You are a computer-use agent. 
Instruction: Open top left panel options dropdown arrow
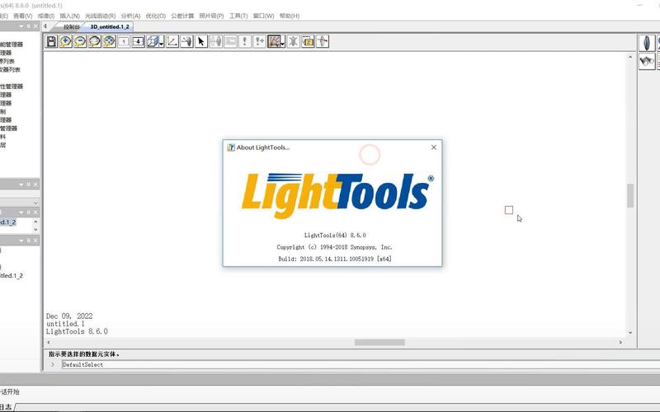pyautogui.click(x=21, y=26)
